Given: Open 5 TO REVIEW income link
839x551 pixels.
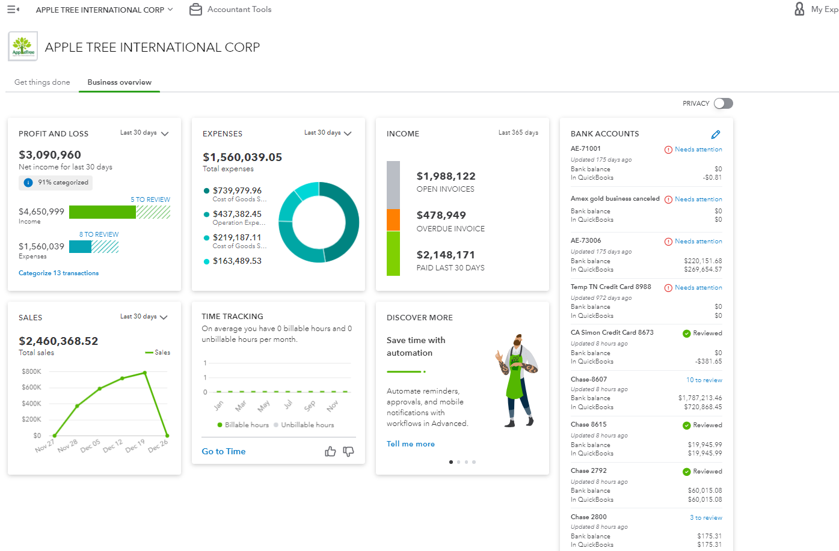Looking at the screenshot, I should click(150, 199).
